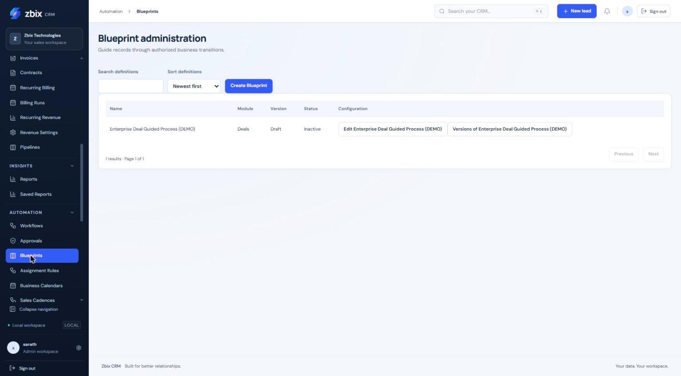Click the Previous pagination button
The image size is (681, 376).
tap(624, 154)
